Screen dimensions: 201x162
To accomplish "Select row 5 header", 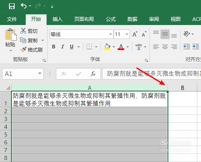I will click(x=6, y=134).
